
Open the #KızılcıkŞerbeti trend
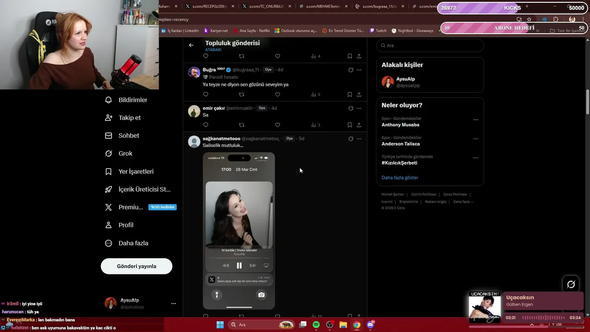click(399, 163)
